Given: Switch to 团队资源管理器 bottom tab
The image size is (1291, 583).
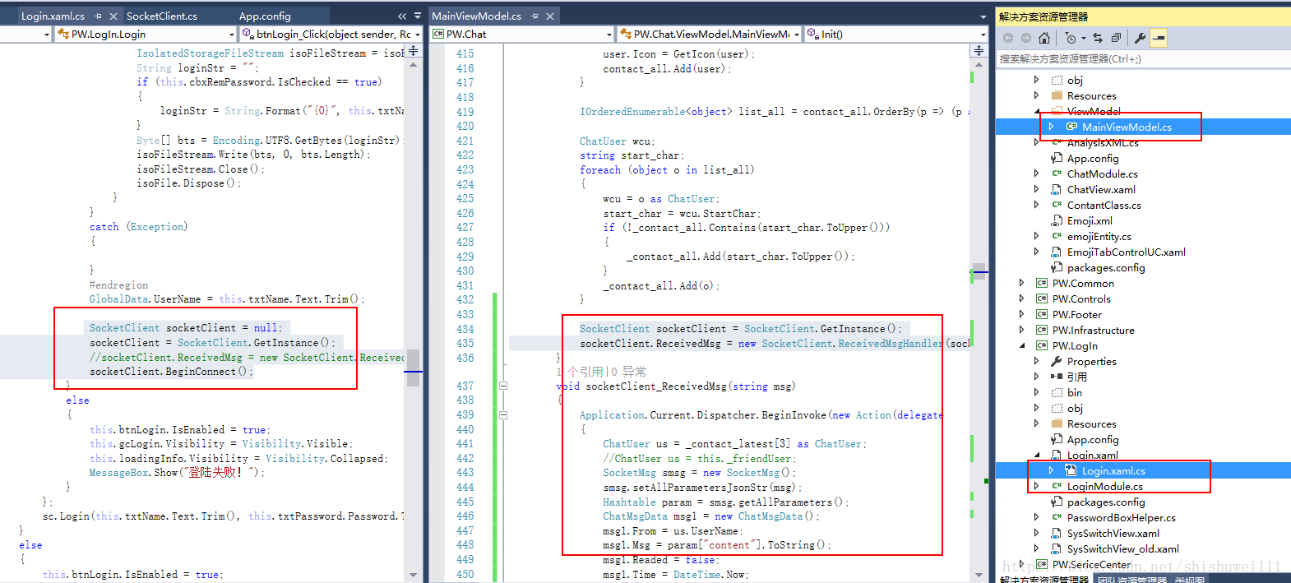Looking at the screenshot, I should pyautogui.click(x=1132, y=580).
